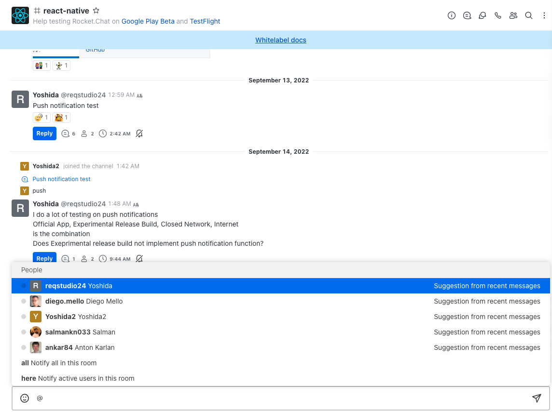
Task: Start a call with the phone icon
Action: tap(498, 15)
